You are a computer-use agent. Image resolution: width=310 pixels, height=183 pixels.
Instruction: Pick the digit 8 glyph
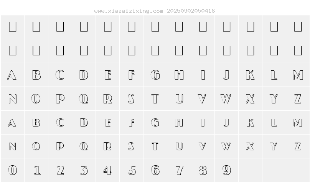pyautogui.click(x=203, y=170)
